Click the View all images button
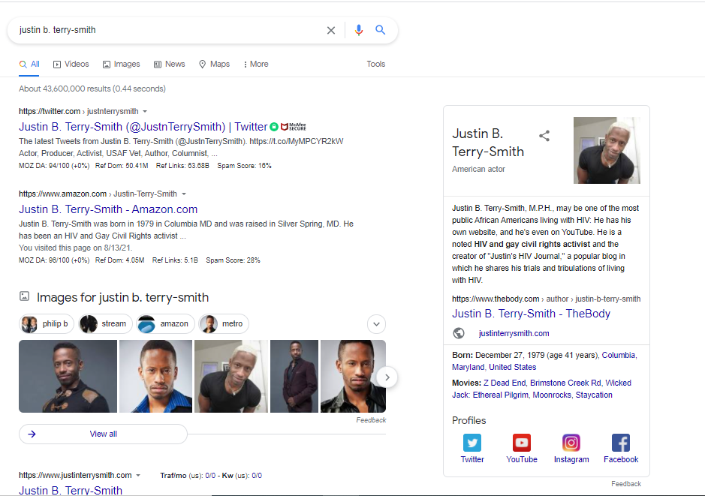This screenshot has height=496, width=705. pyautogui.click(x=103, y=434)
